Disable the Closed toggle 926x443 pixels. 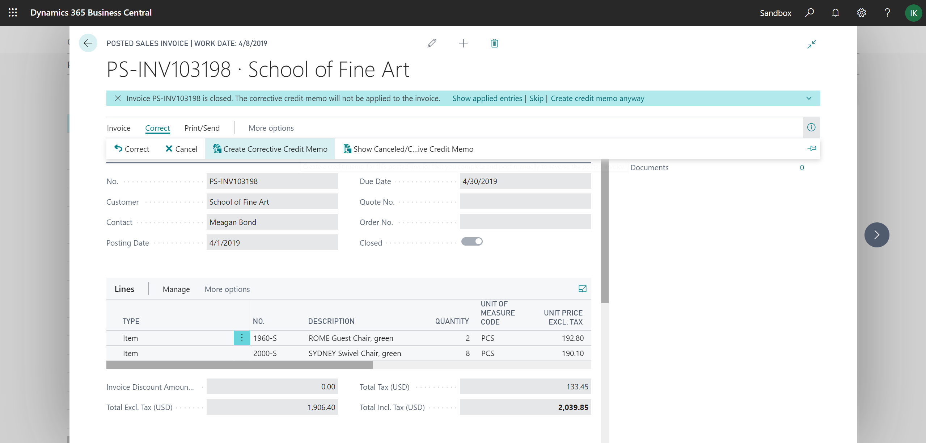click(x=472, y=241)
